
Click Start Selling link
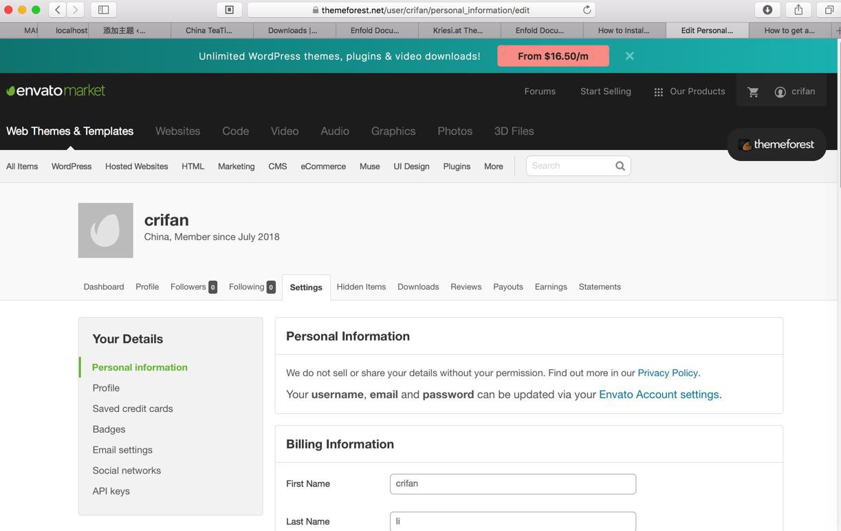coord(606,91)
